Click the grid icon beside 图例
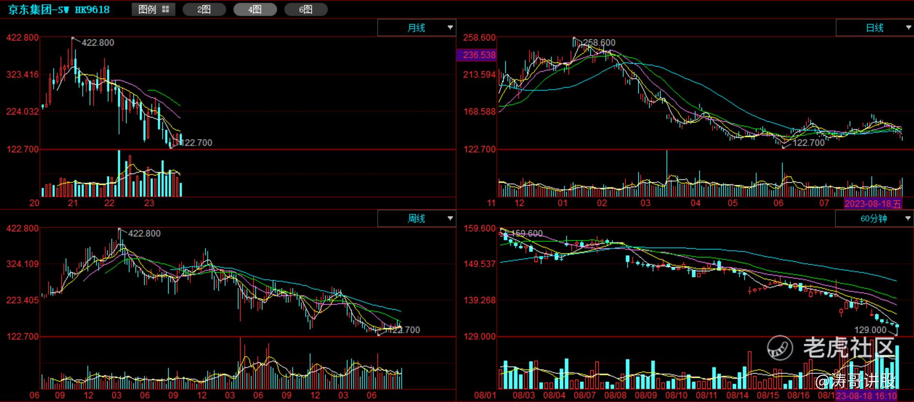 tap(165, 9)
